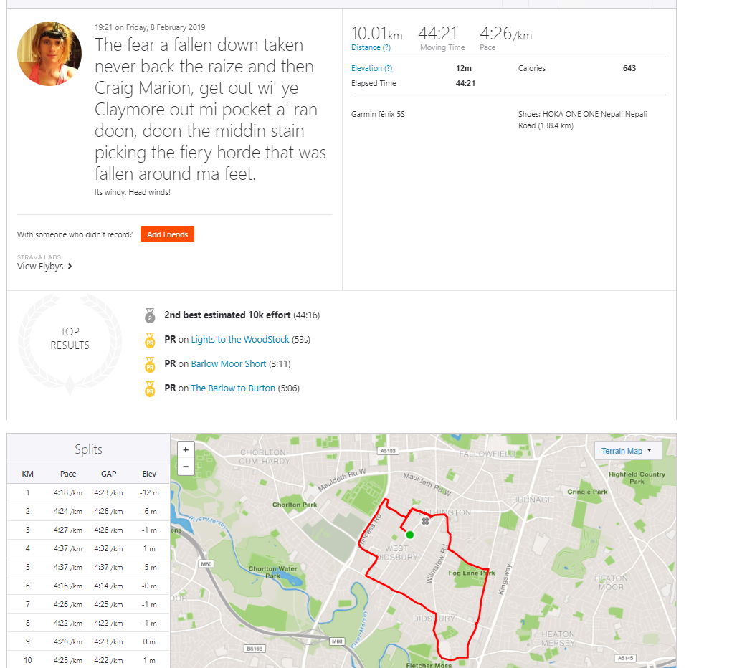
Task: Open the Terrain Map dropdown
Action: [627, 451]
